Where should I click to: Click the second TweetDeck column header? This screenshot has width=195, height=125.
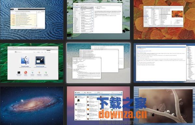tap(92, 95)
